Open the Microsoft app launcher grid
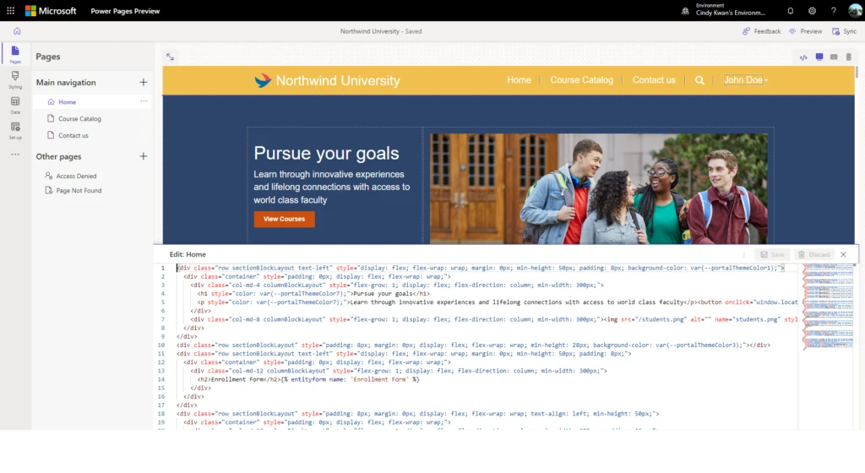This screenshot has height=473, width=865. point(10,10)
